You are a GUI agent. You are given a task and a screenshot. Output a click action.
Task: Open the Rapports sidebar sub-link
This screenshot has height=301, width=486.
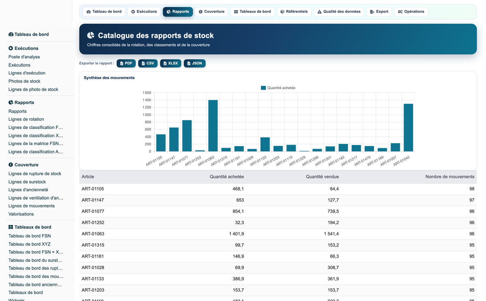pos(17,111)
